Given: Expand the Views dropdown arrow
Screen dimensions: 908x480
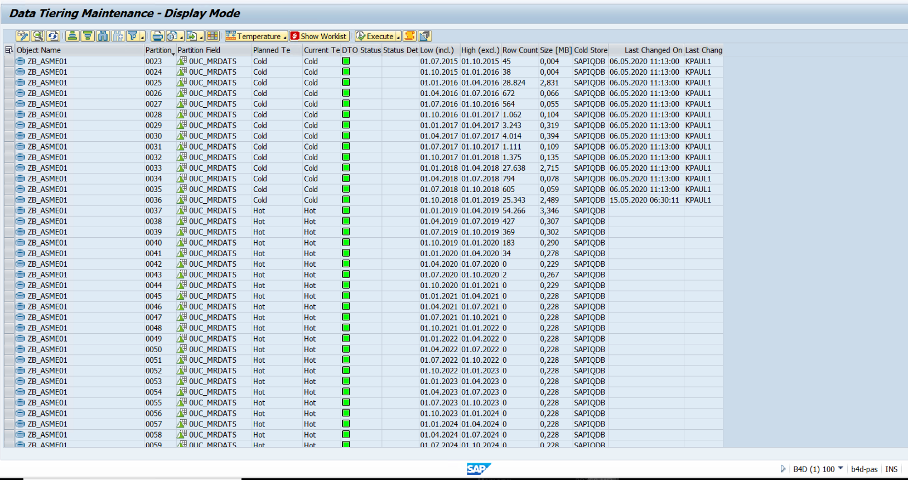Looking at the screenshot, I should 182,37.
